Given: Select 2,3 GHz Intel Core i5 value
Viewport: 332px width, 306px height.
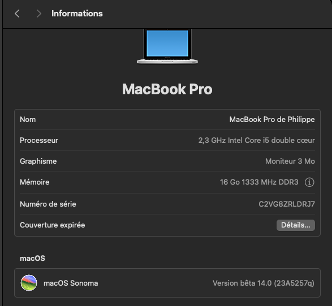Looking at the screenshot, I should pyautogui.click(x=256, y=141).
